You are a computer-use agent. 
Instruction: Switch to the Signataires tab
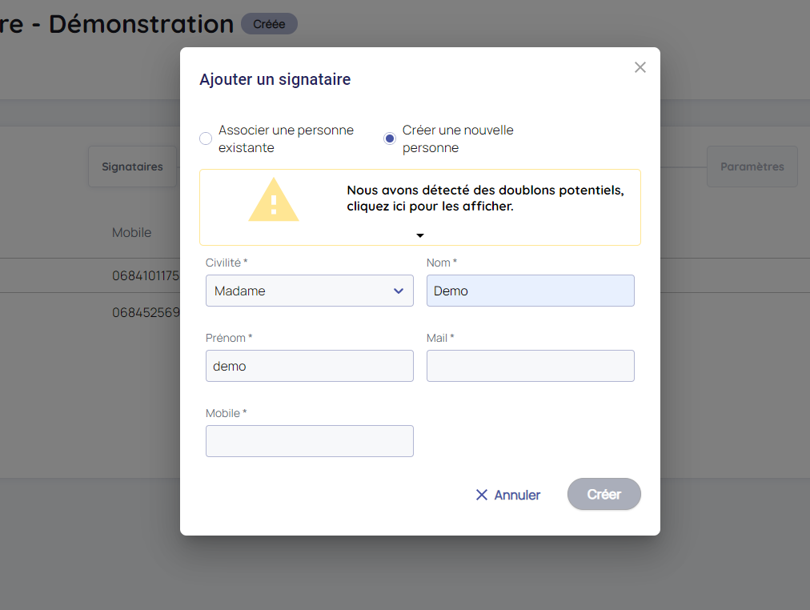click(x=132, y=167)
